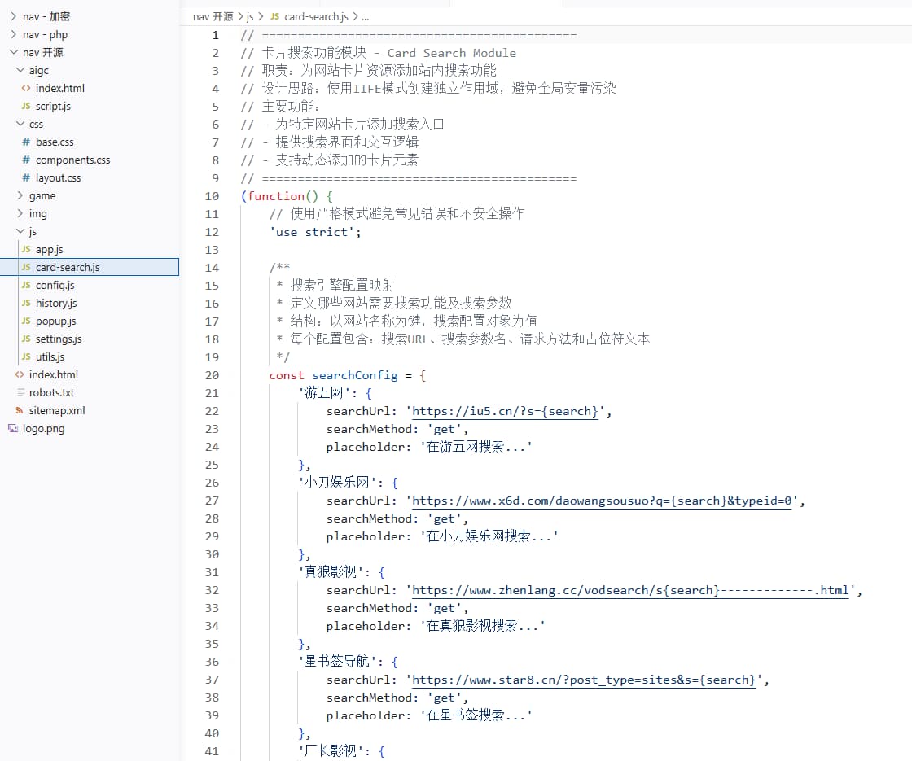Click the '游五网' key on line 21
Image resolution: width=912 pixels, height=761 pixels.
coord(325,393)
